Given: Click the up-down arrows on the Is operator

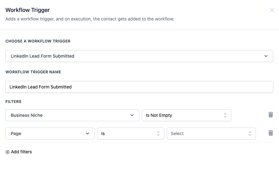Looking at the screenshot, I should click(x=158, y=133).
